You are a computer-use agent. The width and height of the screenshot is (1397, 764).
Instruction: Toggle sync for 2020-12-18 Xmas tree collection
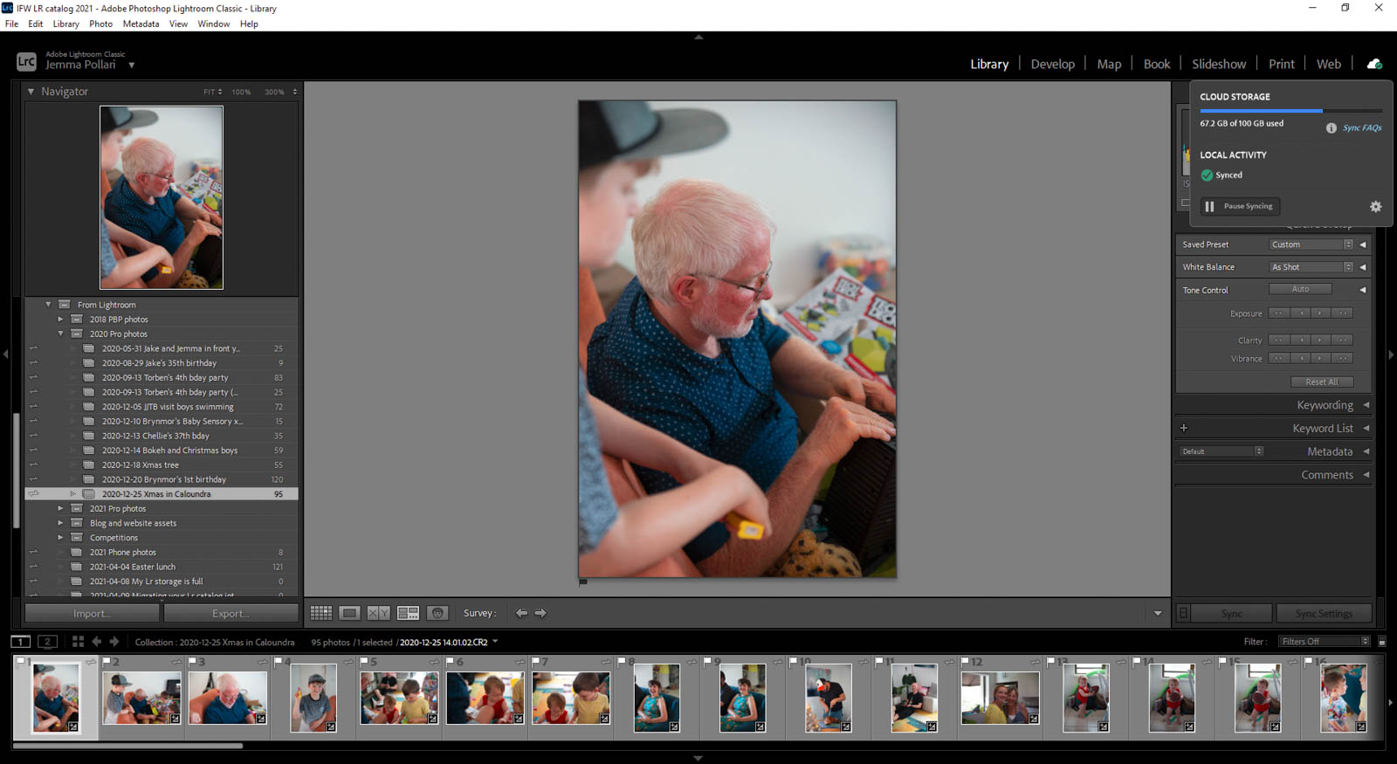click(33, 465)
